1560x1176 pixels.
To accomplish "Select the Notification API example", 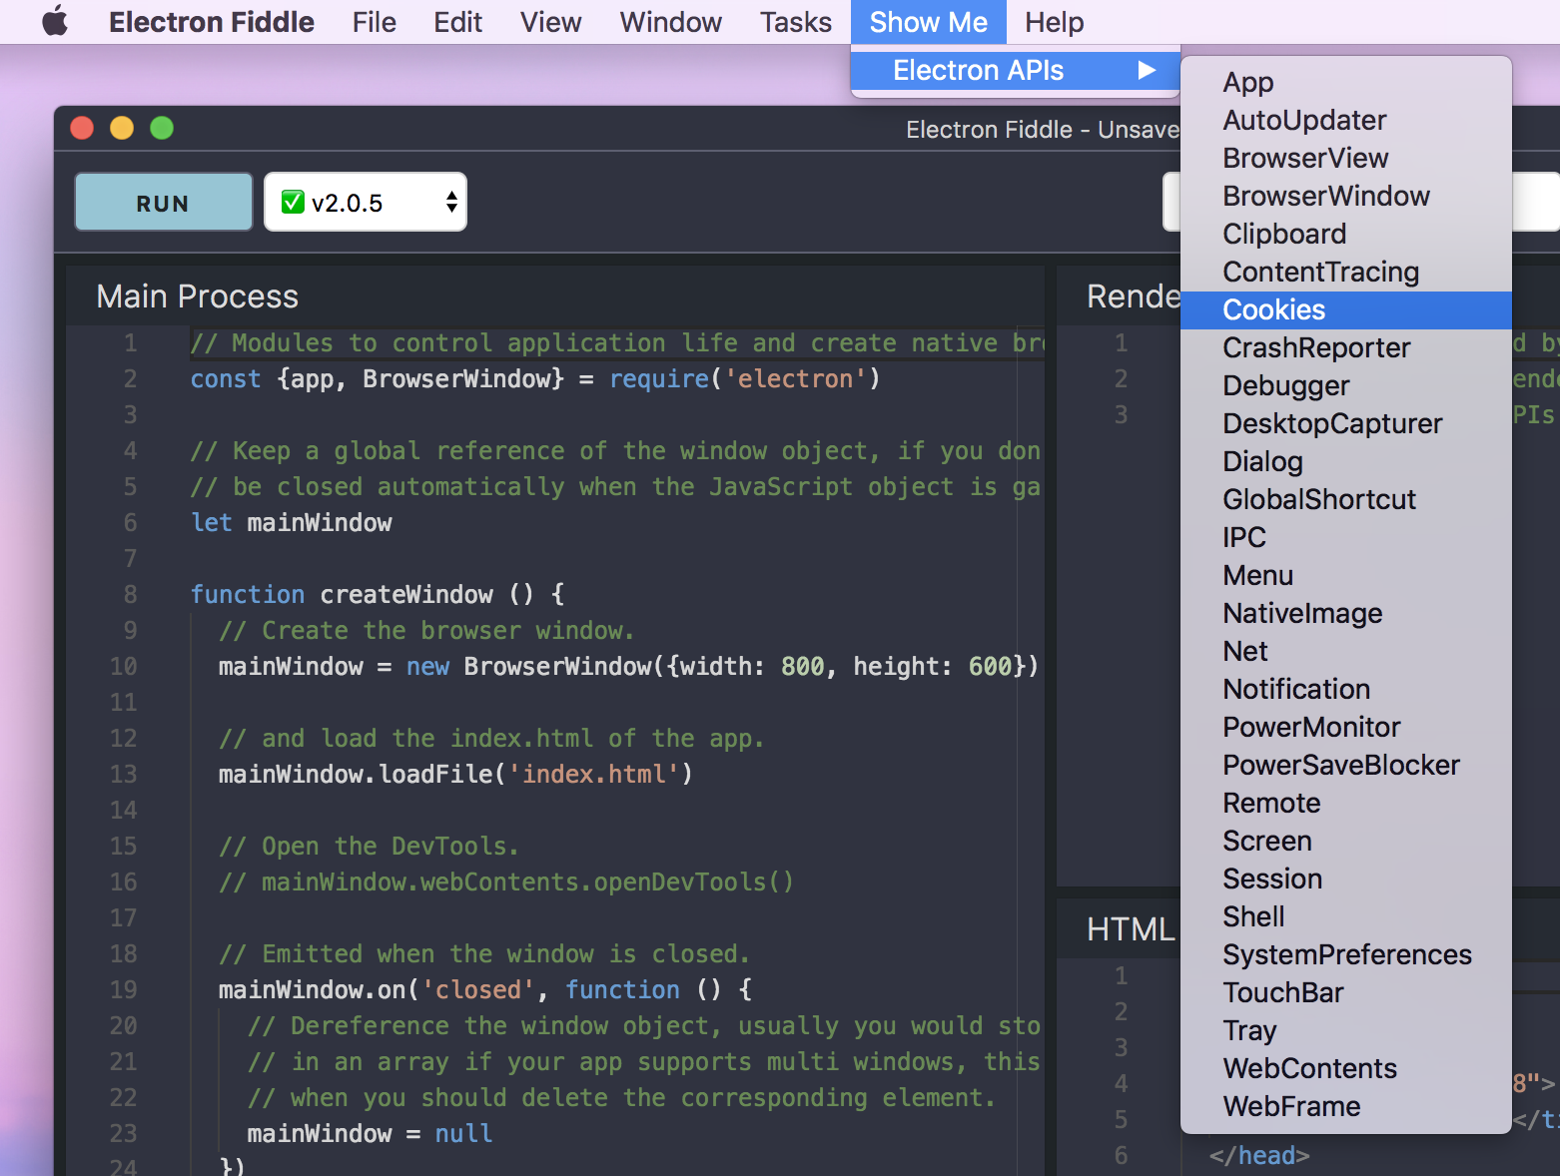I will (1295, 689).
